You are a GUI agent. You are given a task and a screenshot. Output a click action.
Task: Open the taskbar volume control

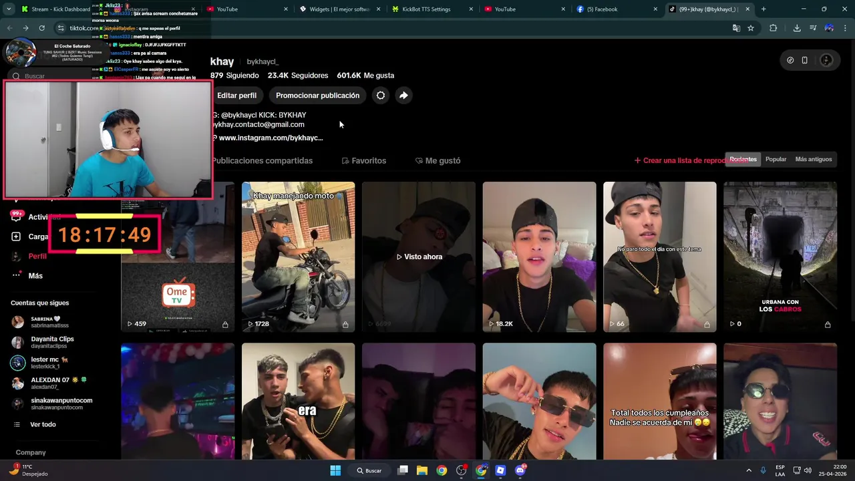click(808, 470)
